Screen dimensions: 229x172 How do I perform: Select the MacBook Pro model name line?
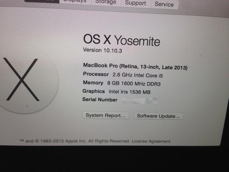(x=135, y=67)
